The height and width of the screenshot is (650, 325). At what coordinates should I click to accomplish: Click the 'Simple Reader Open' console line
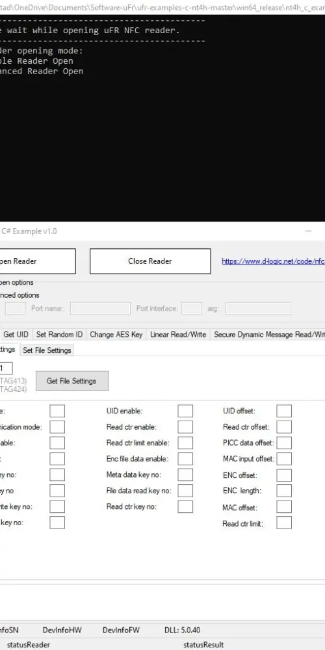(36, 61)
